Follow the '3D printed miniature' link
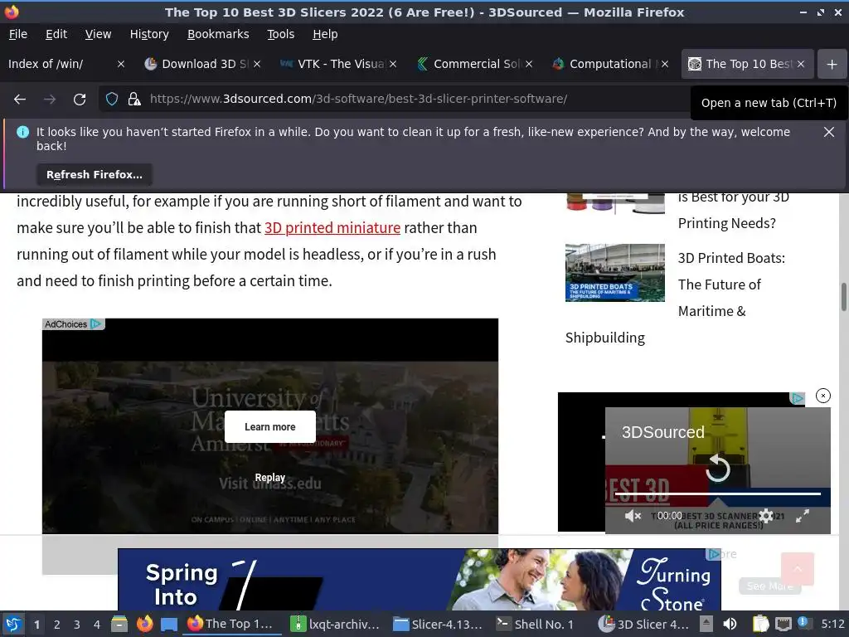The height and width of the screenshot is (637, 849). tap(332, 228)
